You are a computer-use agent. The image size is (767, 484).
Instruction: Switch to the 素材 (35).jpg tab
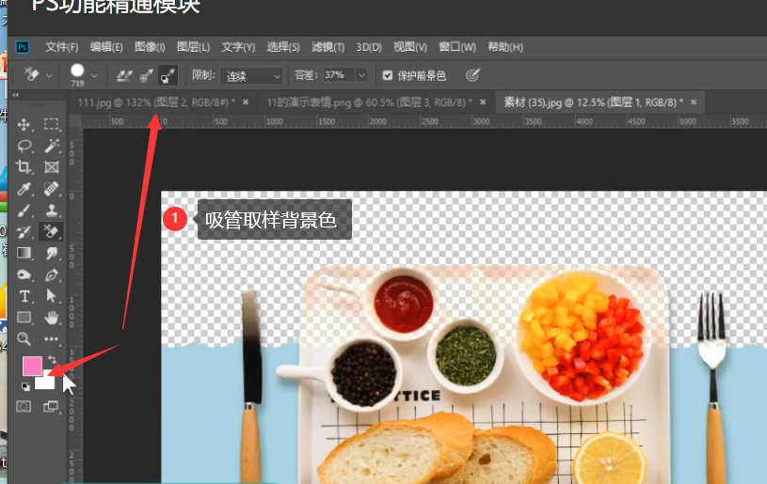coord(593,102)
